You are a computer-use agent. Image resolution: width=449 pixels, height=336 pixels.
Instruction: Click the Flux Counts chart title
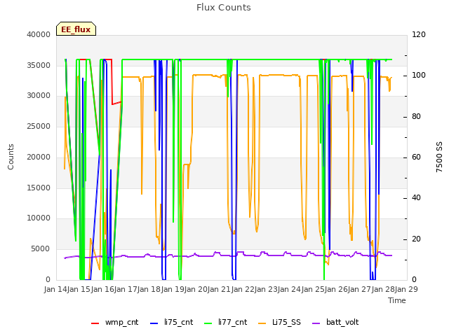pos(224,8)
